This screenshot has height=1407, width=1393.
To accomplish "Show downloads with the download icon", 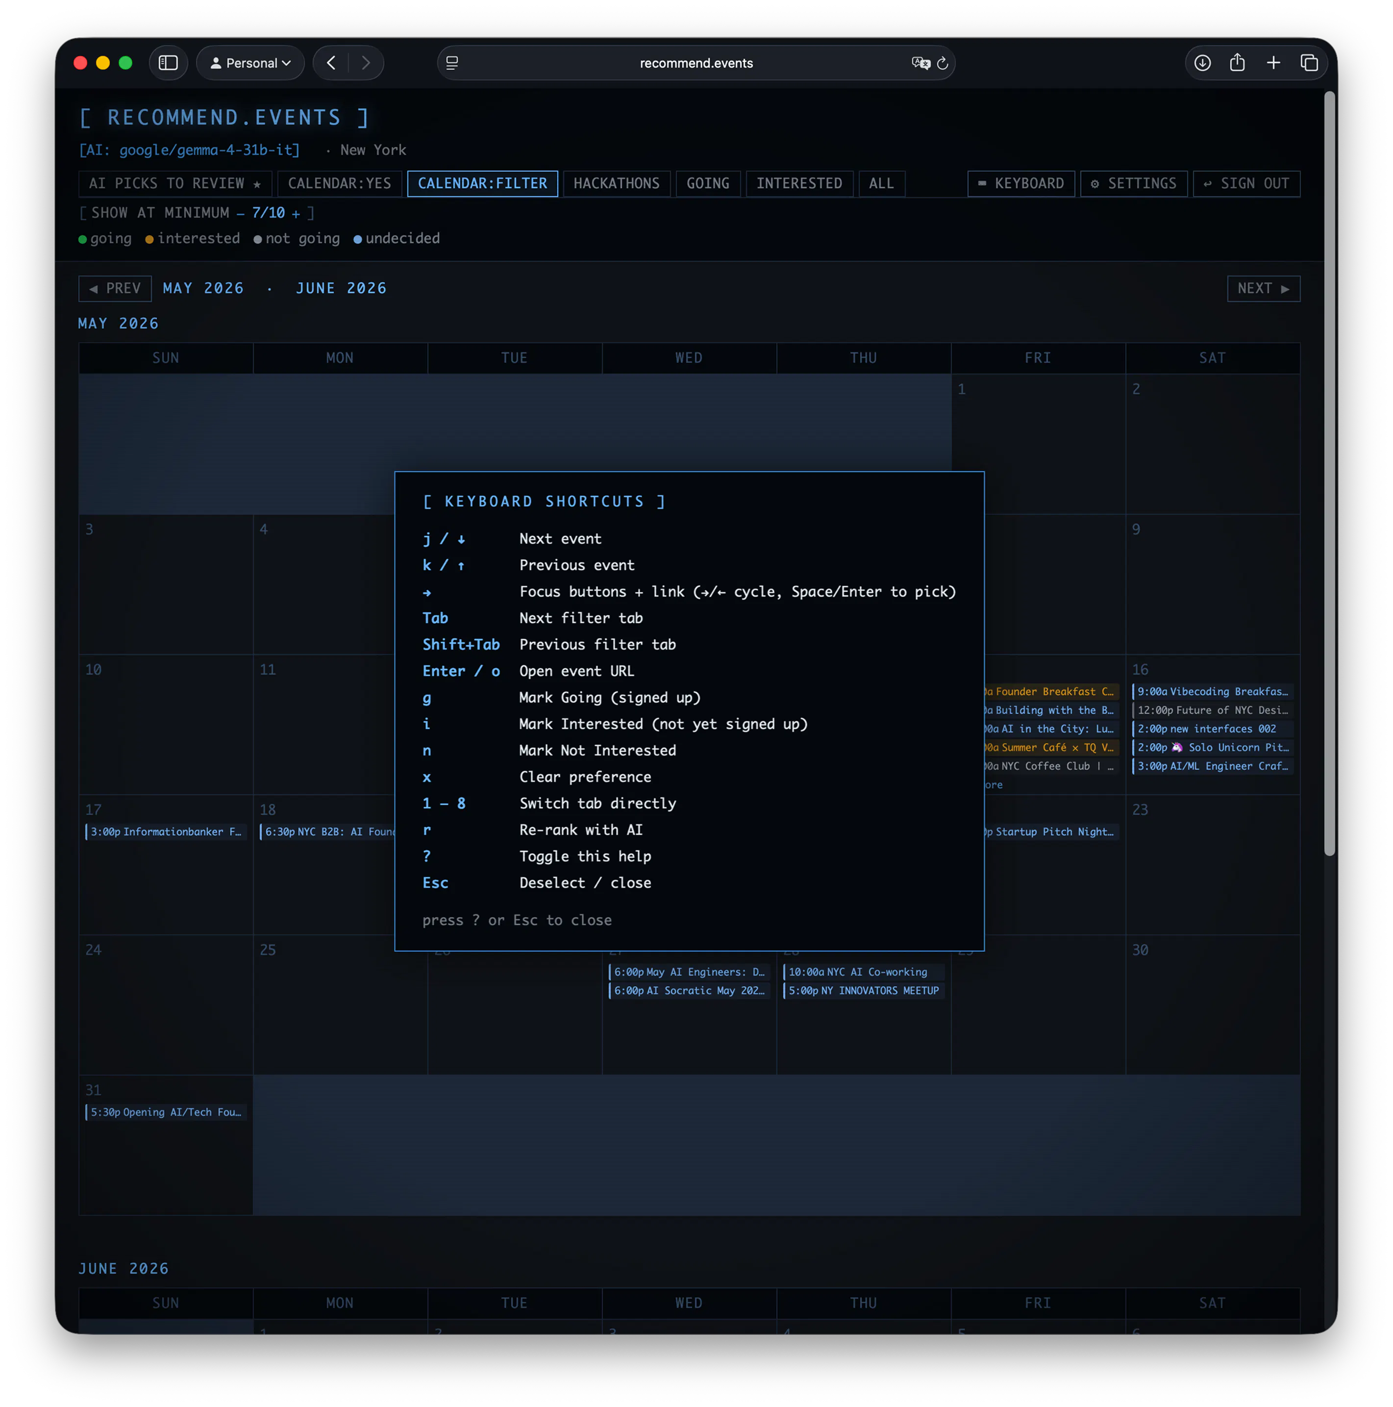I will 1203,63.
